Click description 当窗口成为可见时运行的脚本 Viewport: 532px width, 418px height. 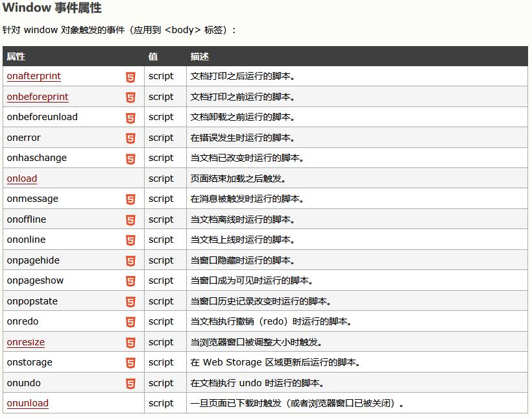point(252,280)
